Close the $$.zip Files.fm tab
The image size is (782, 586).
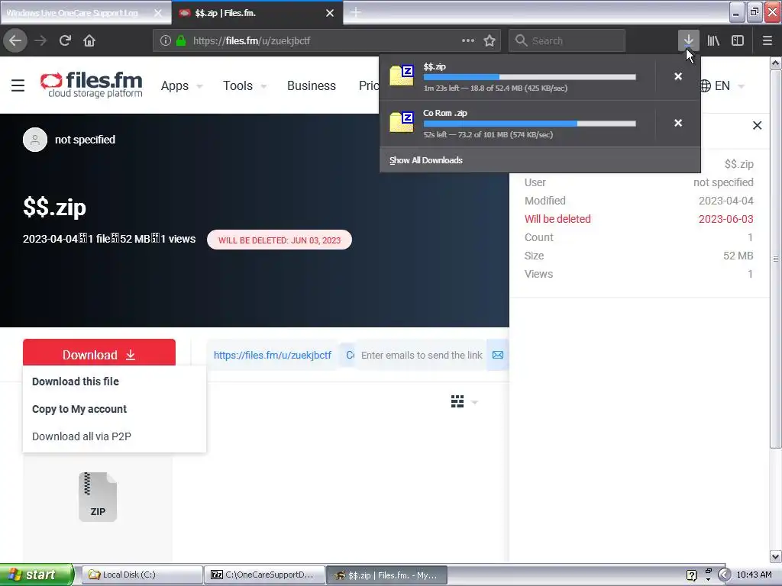[x=330, y=13]
